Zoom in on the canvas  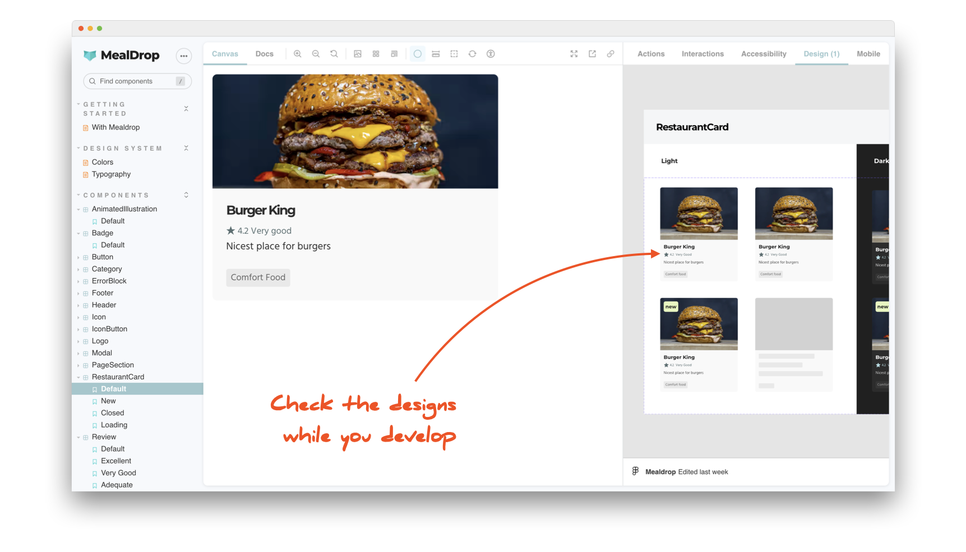(298, 53)
